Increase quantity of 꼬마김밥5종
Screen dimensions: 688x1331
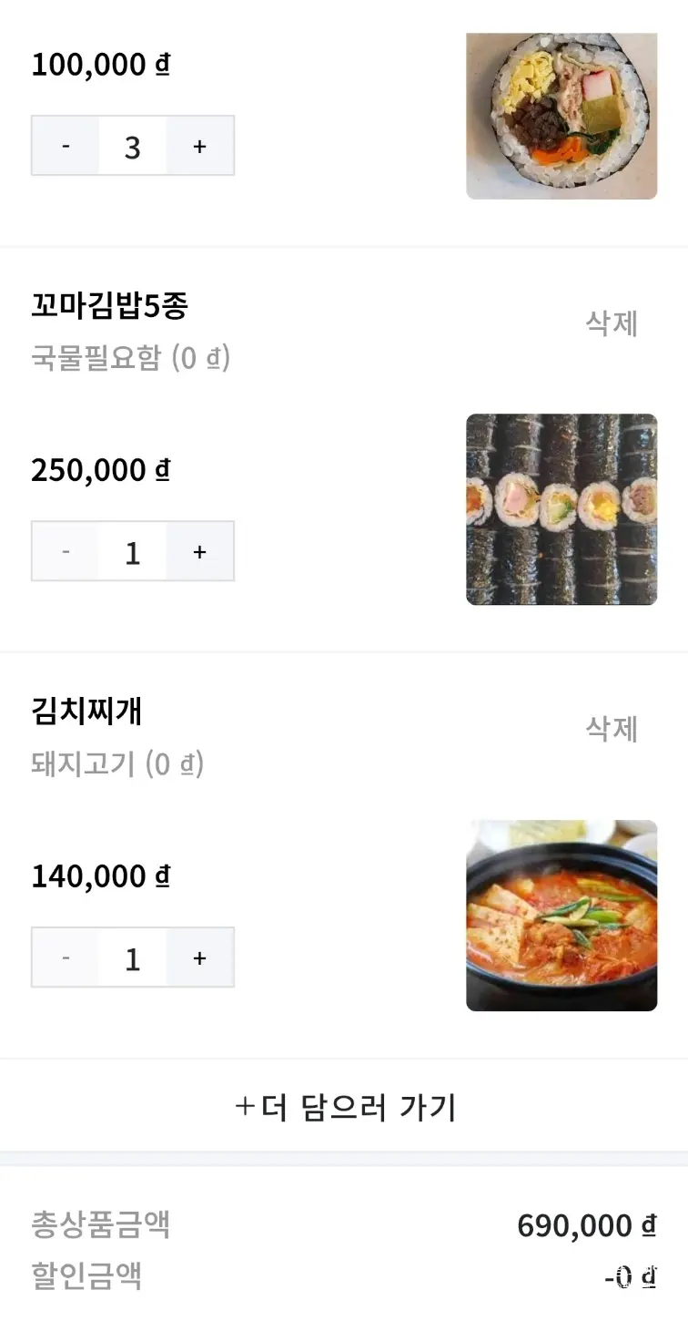pos(200,551)
